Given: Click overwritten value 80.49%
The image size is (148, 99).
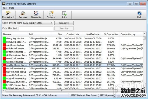Looking at the screenshot, I should 111,48.
